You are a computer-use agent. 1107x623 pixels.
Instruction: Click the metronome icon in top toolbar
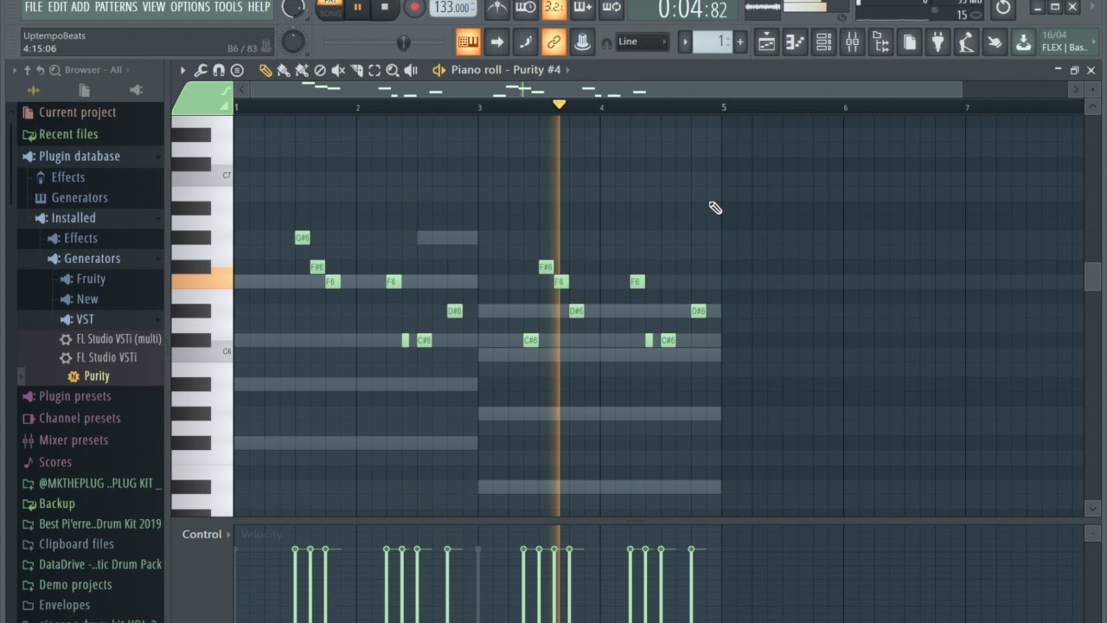(497, 8)
